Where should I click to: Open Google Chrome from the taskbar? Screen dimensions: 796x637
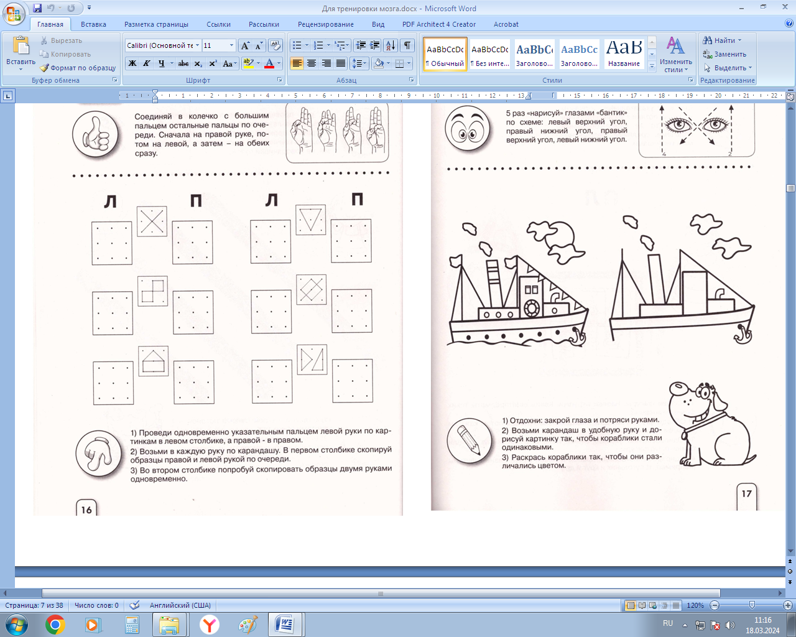55,625
